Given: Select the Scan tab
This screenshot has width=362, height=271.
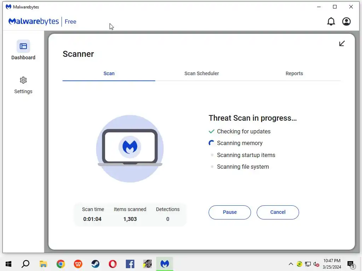Looking at the screenshot, I should [x=109, y=73].
